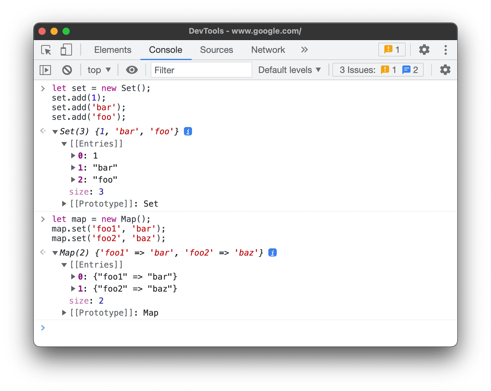Click the 3 Issues button
Screen dimensions: 491x391
coord(378,70)
